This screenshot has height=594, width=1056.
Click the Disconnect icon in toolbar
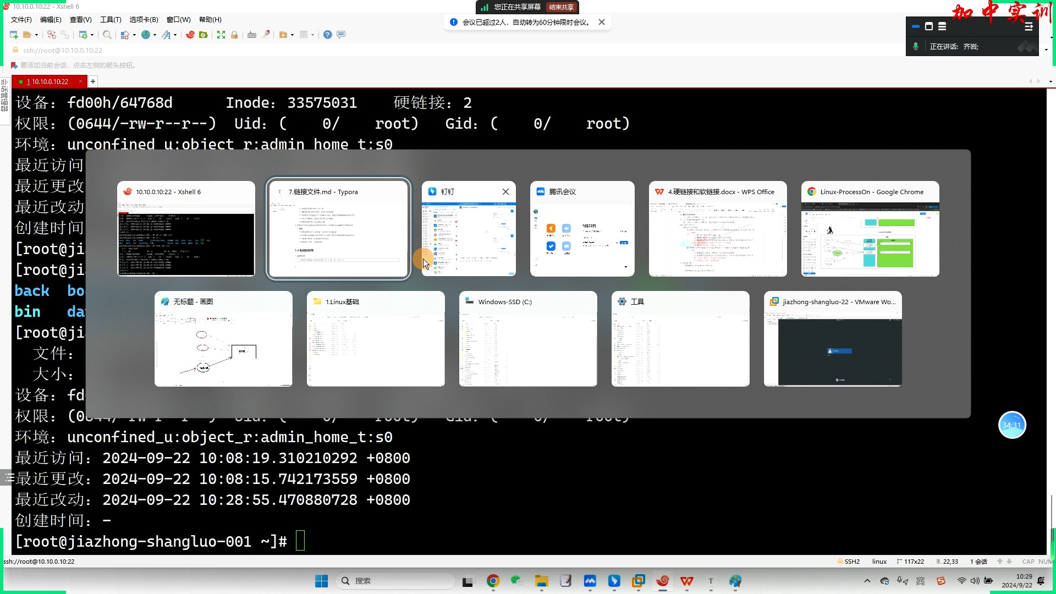tap(51, 35)
